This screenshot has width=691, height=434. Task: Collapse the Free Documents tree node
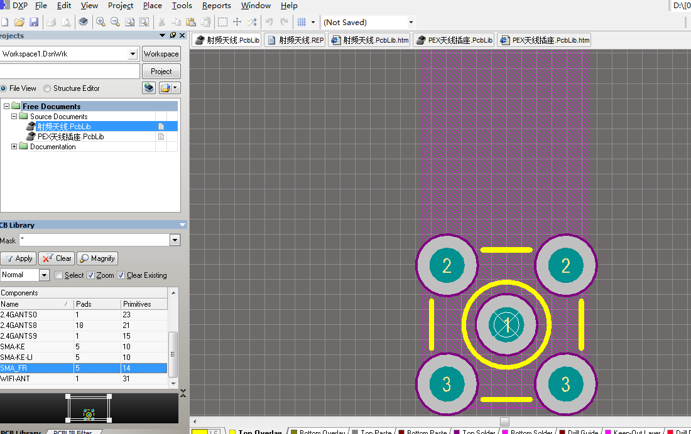click(7, 106)
